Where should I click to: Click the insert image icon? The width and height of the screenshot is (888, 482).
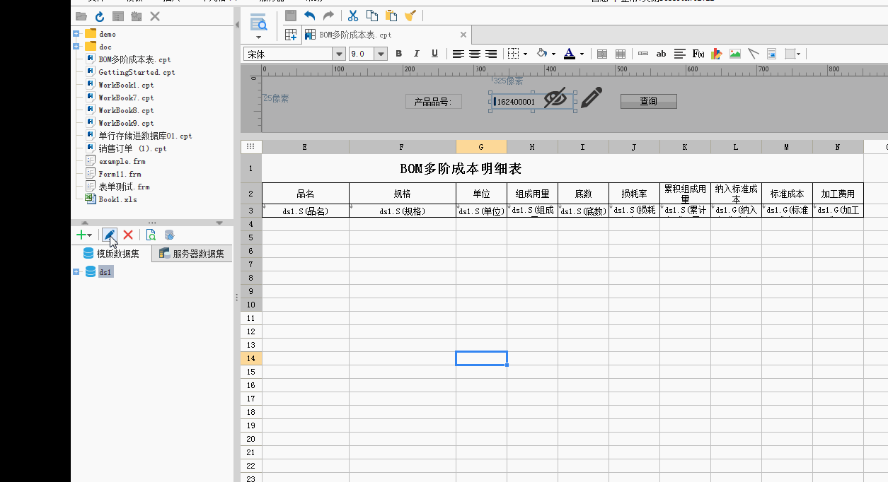[x=736, y=54]
